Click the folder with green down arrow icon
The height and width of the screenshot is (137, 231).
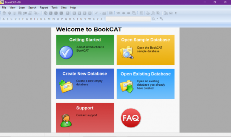127,86
